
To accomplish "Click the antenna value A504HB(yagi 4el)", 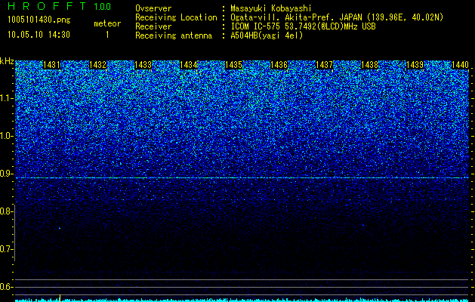I will tap(267, 35).
